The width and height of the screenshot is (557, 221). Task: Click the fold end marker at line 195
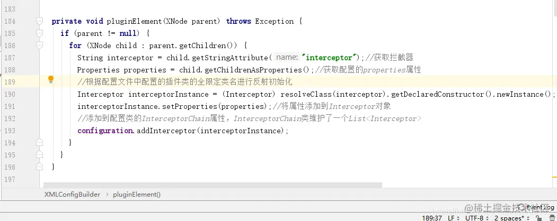[39, 155]
